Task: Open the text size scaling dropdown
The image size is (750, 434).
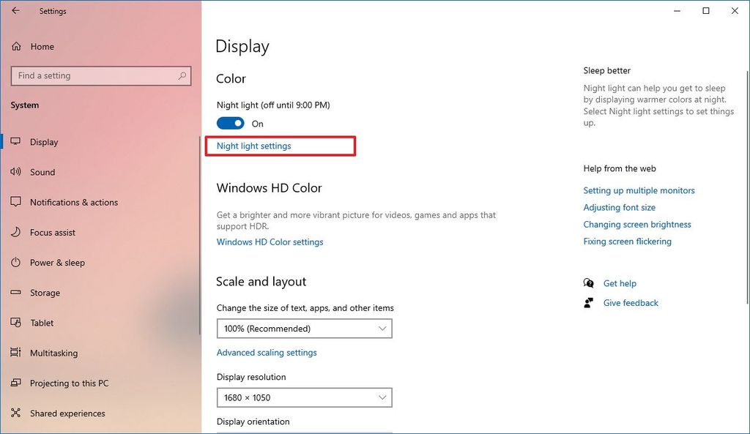Action: coord(305,328)
